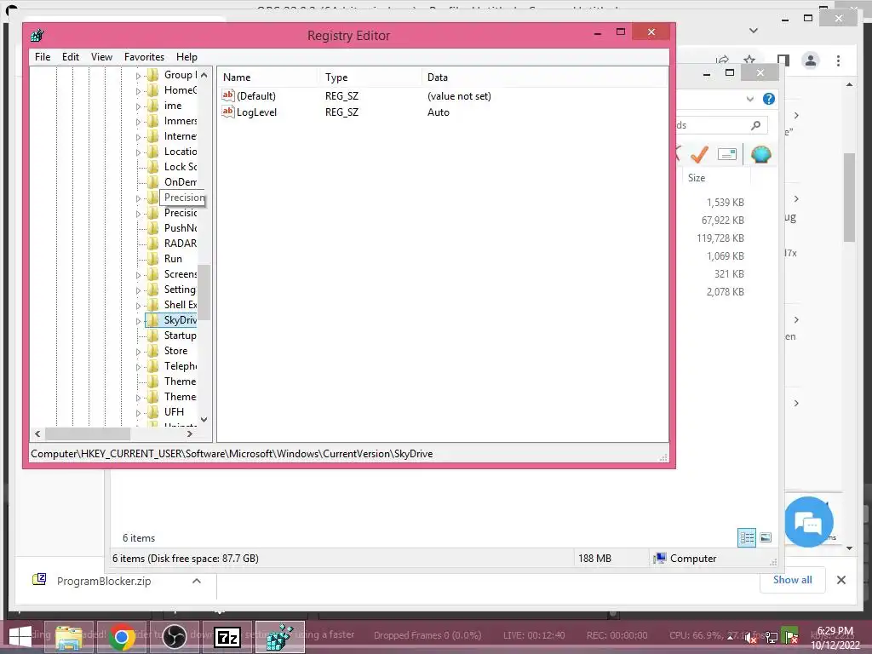Click the HomeGroup folder icon
The height and width of the screenshot is (654, 872).
point(153,90)
